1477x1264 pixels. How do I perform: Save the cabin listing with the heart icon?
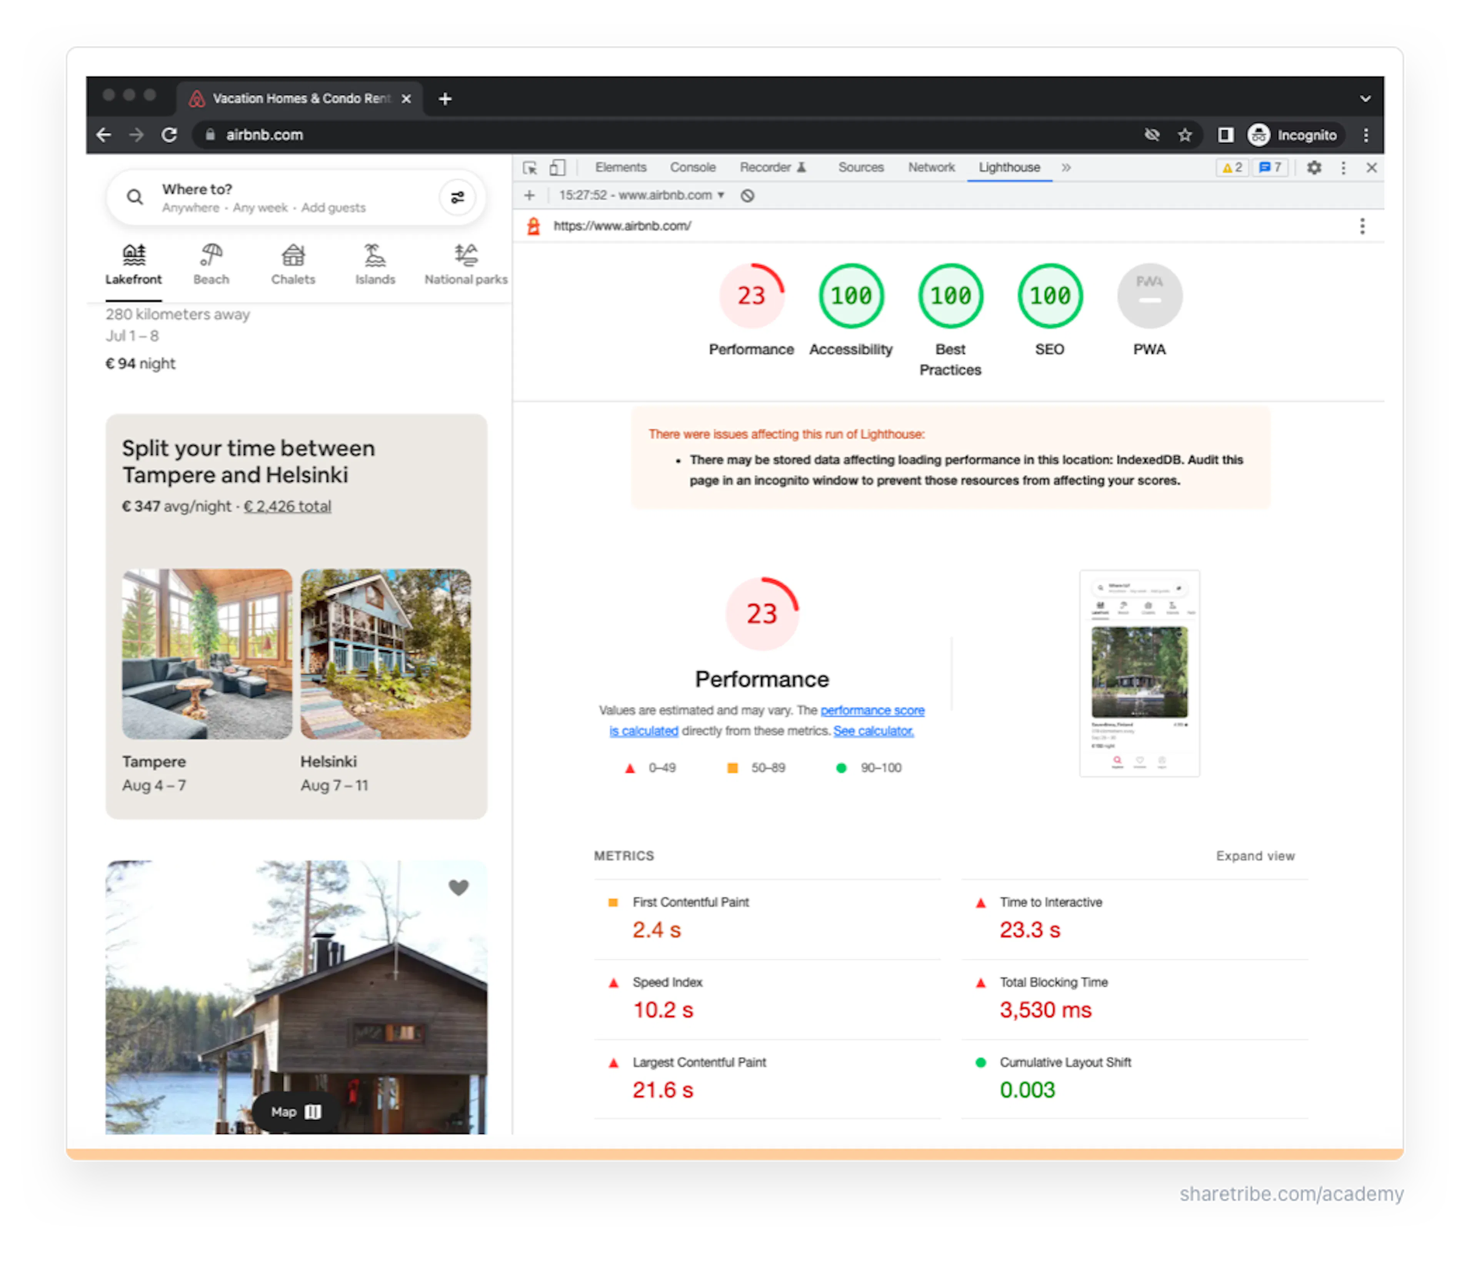[x=459, y=888]
